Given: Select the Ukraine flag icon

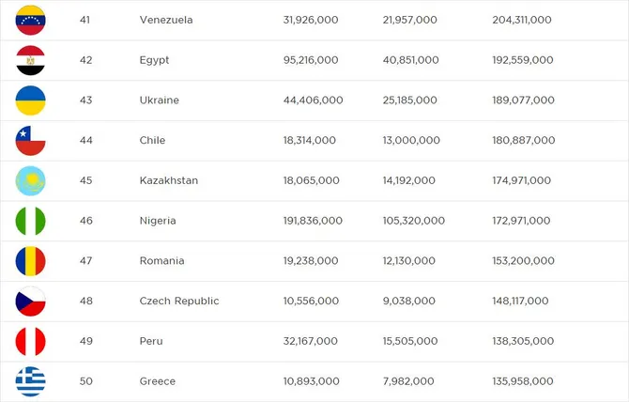Looking at the screenshot, I should coord(30,100).
